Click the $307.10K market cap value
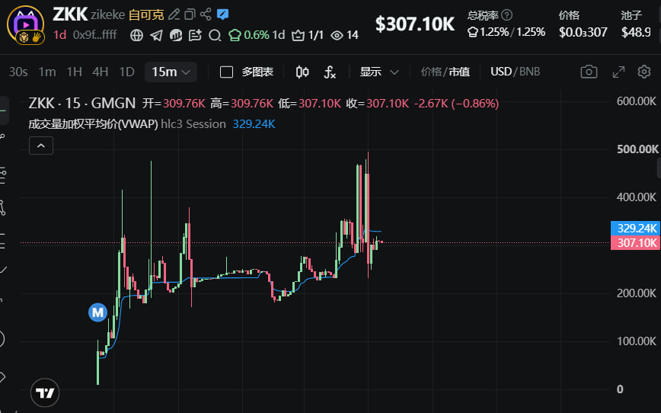The width and height of the screenshot is (661, 413). [415, 24]
